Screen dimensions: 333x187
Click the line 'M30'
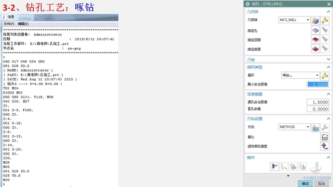click(x=6, y=180)
